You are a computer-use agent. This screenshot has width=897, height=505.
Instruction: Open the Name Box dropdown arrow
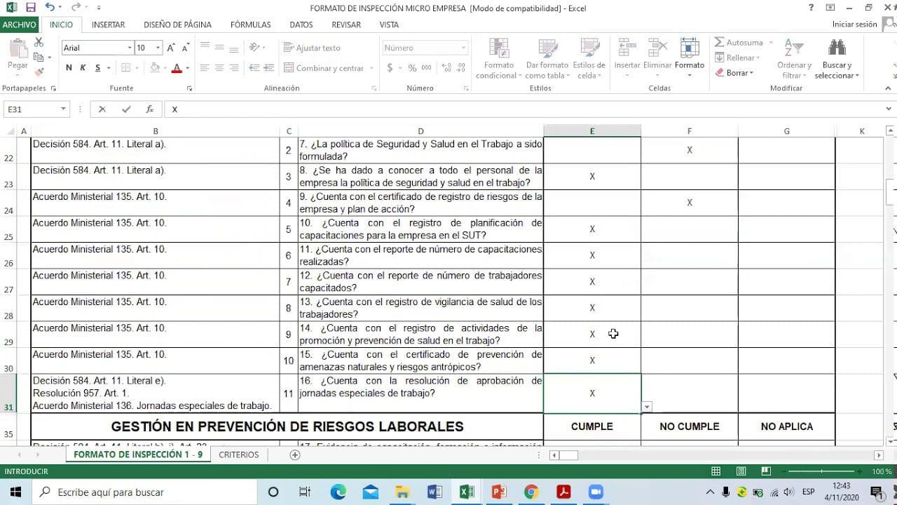coord(63,109)
